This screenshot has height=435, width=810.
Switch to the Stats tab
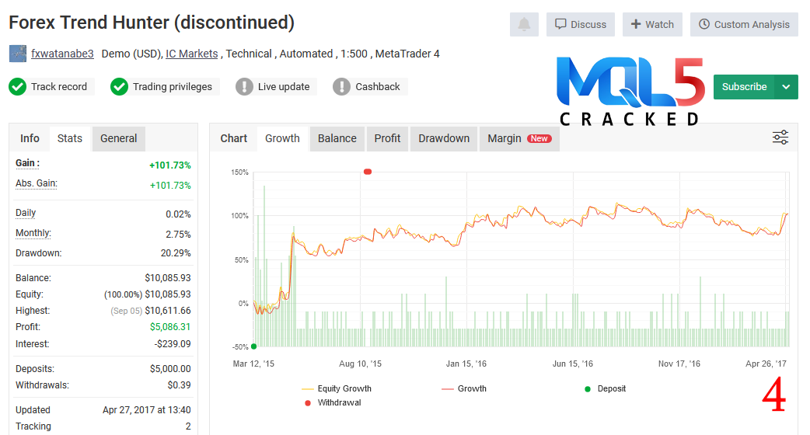coord(70,138)
